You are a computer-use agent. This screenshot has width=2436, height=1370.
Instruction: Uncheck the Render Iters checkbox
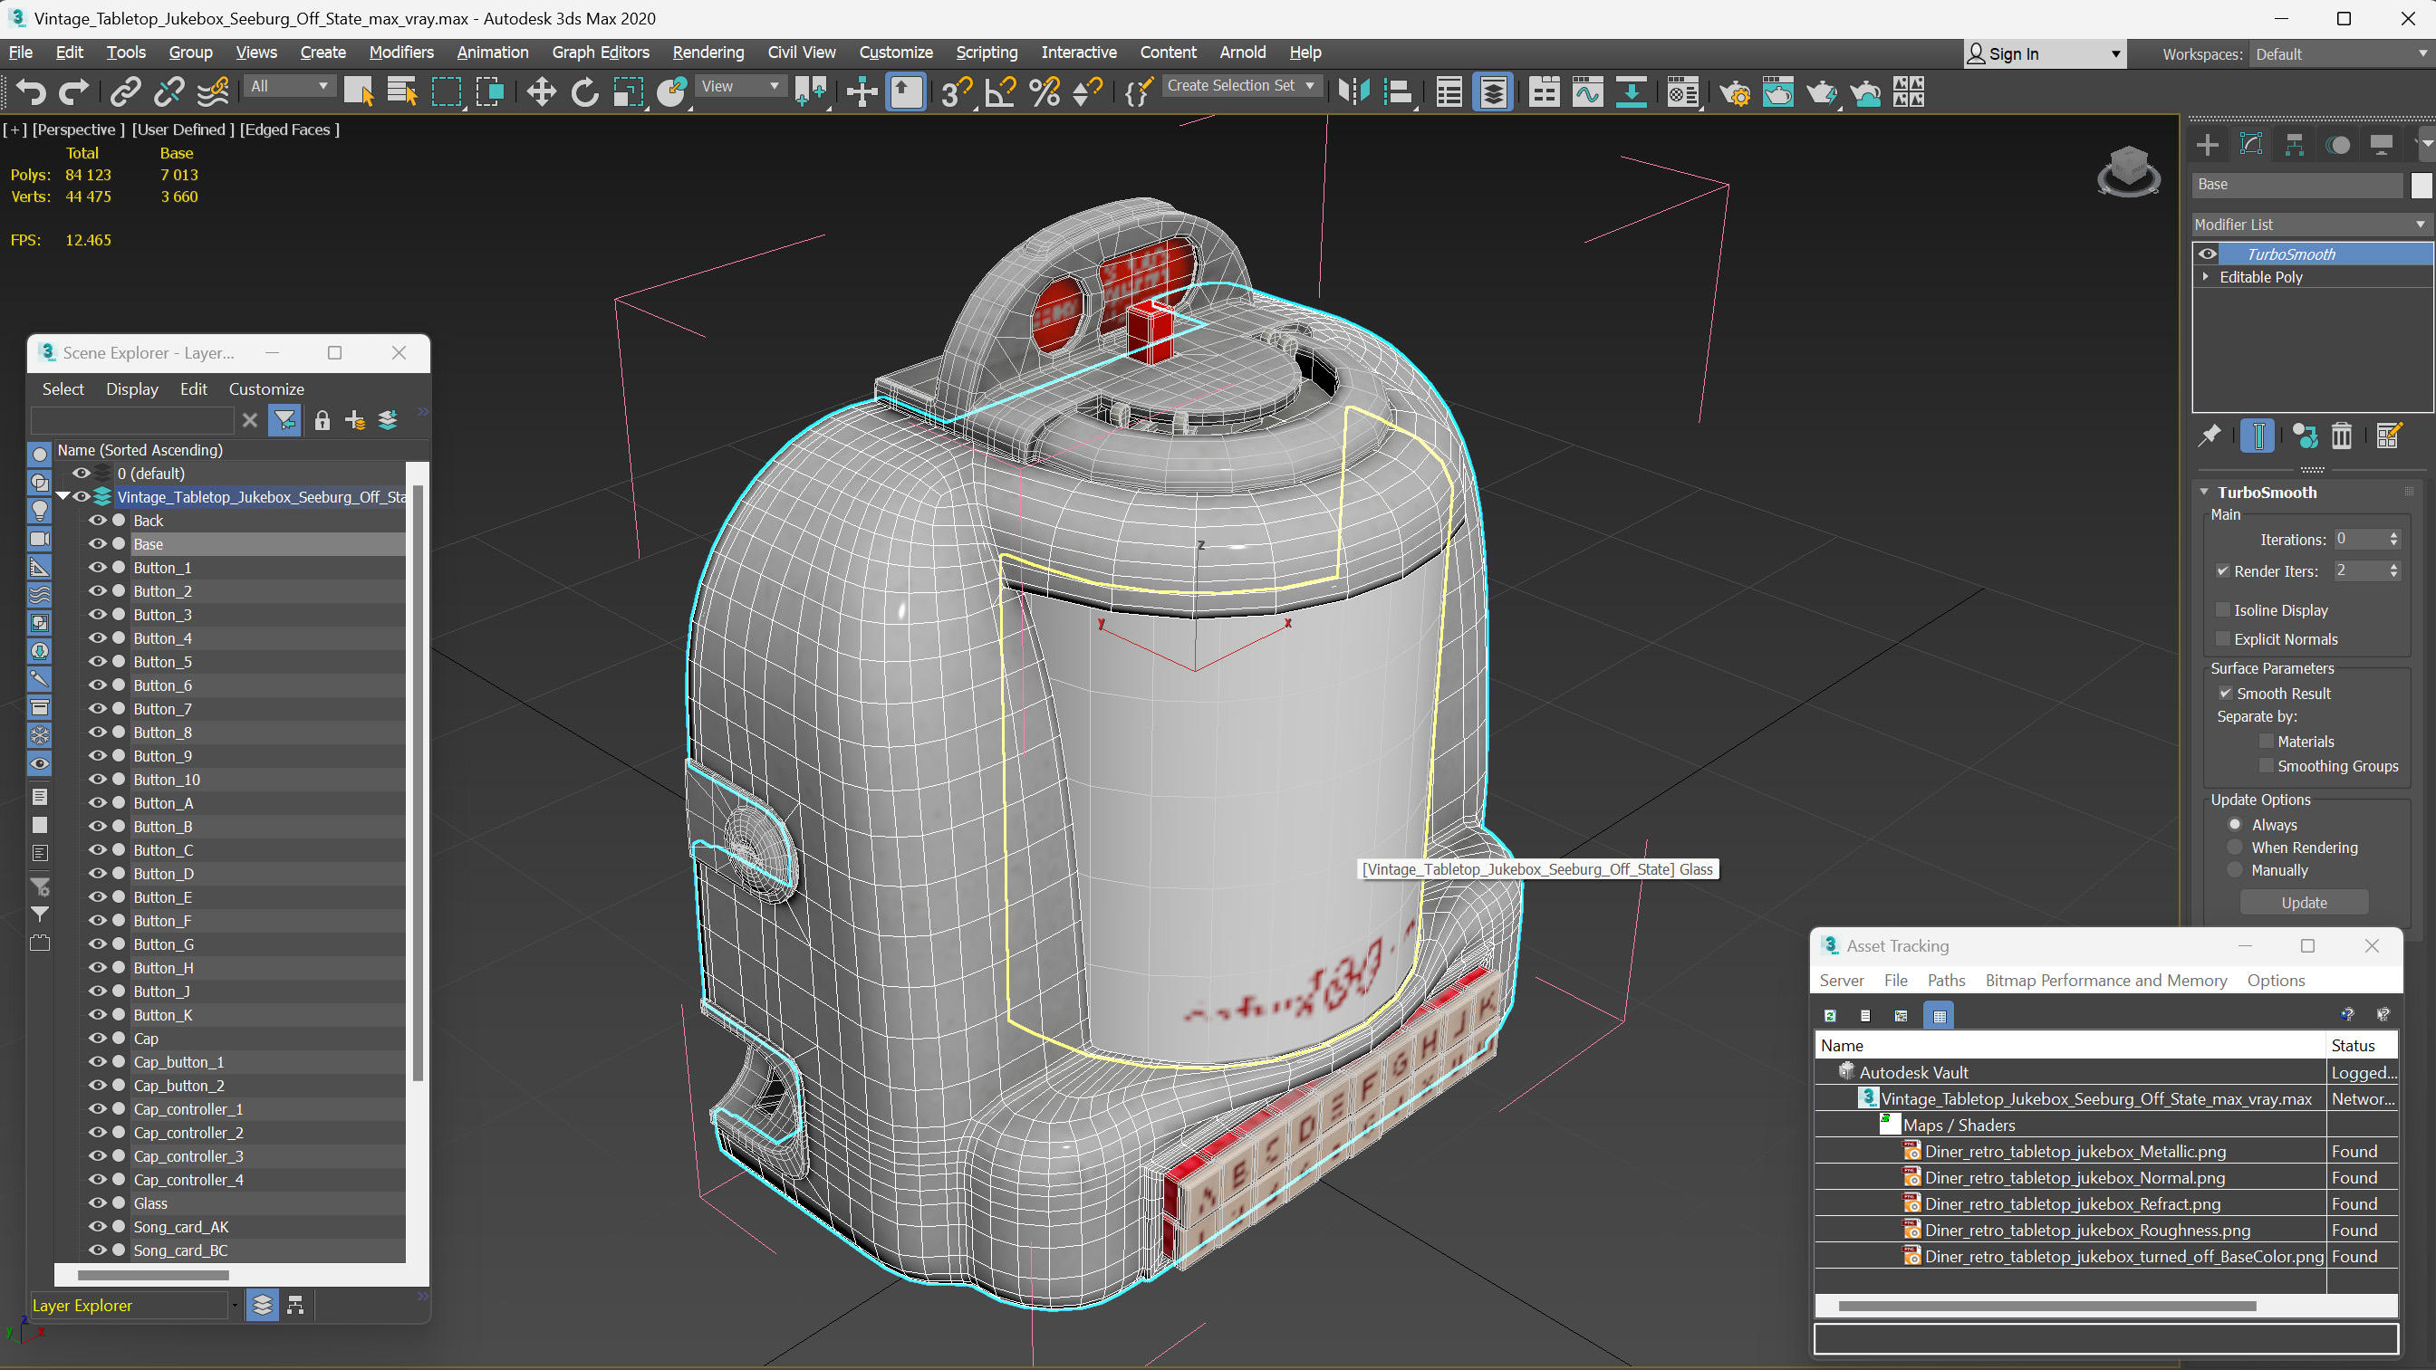[2222, 571]
